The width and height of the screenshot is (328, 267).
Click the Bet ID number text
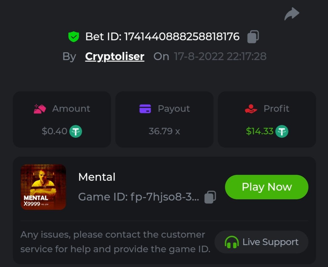click(182, 37)
